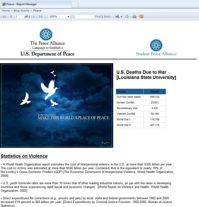Image resolution: width=199 pixels, height=207 pixels.
Task: Go to previous report page
Action: (x=11, y=16)
